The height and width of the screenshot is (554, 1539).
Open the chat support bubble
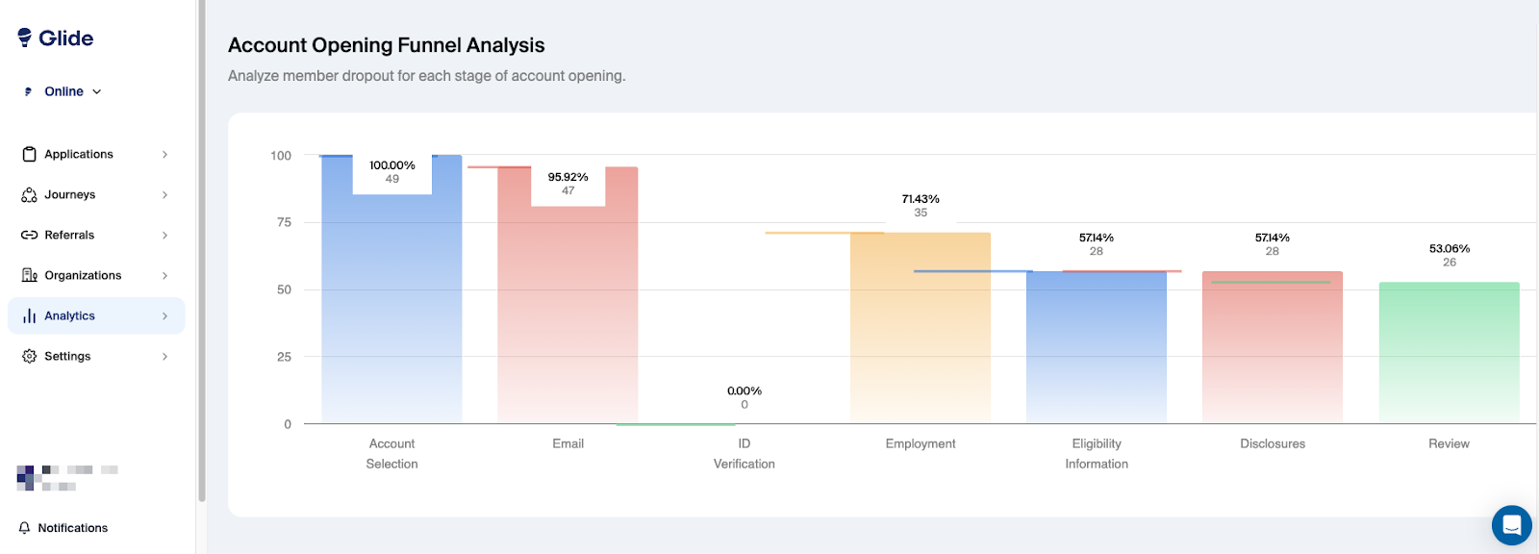click(x=1511, y=525)
